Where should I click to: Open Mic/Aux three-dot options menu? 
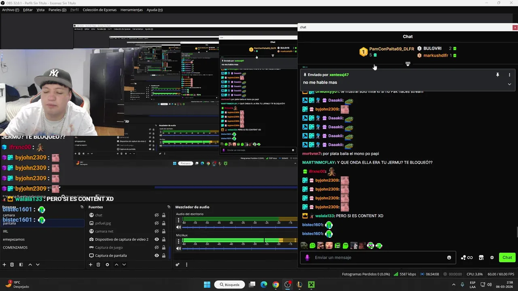click(x=178, y=241)
